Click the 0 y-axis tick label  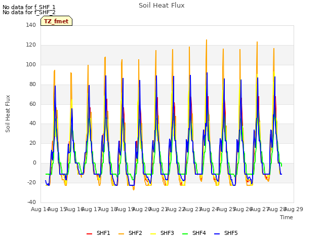point(34,163)
